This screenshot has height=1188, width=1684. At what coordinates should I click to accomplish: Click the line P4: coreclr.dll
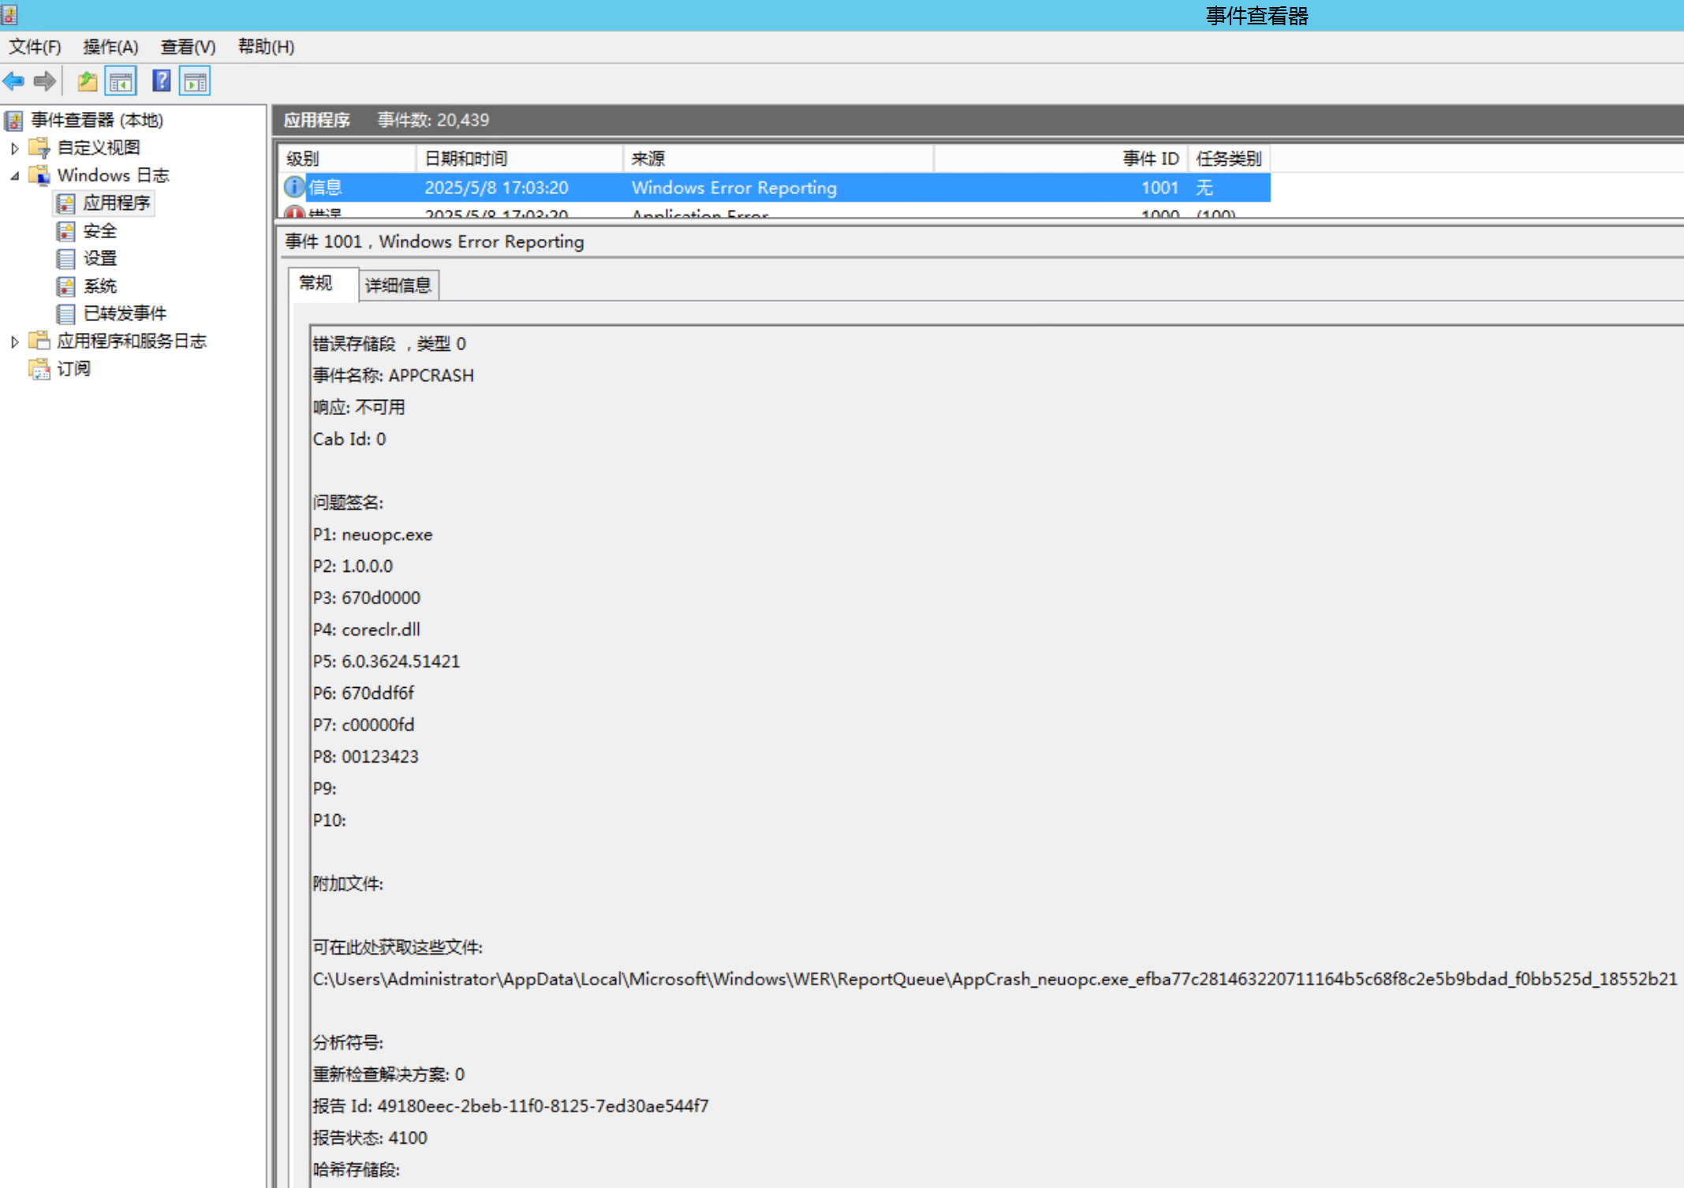point(367,629)
